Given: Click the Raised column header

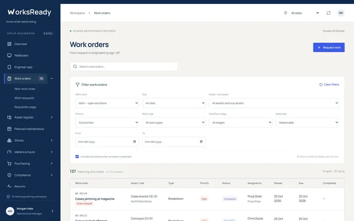Looking at the screenshot, I should 278,183.
